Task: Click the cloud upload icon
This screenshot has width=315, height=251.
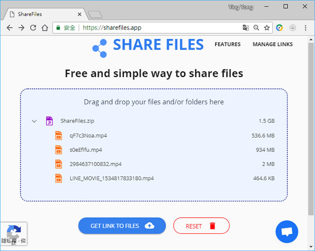Action: (x=149, y=226)
